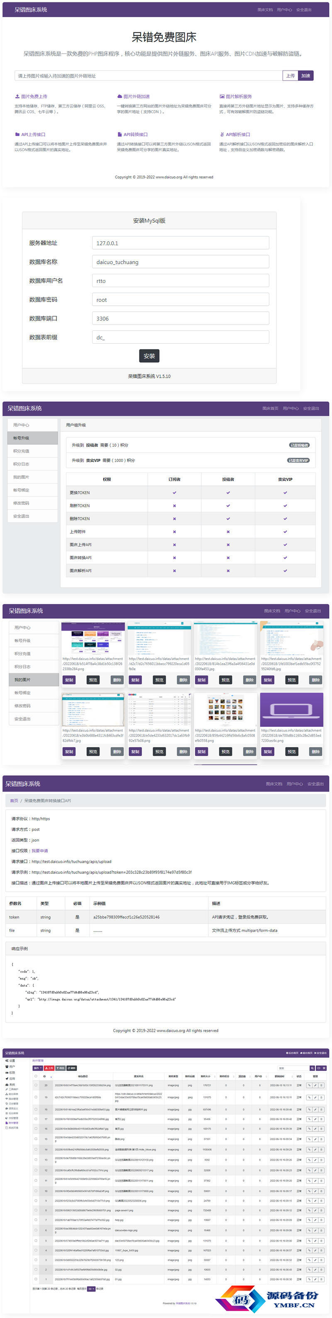Tick the checkbox for admin row ID 20
332x1318 pixels.
click(36, 1084)
